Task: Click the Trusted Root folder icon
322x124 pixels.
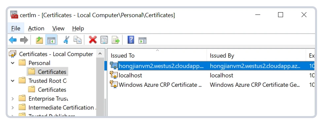Action: (x=22, y=80)
